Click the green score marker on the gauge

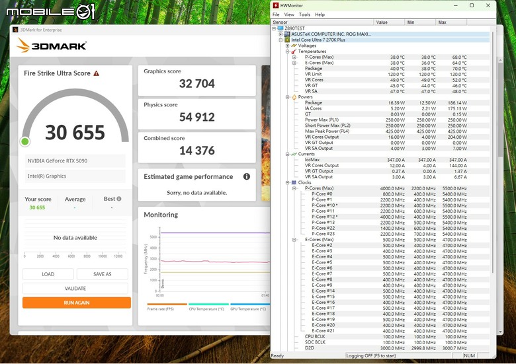point(25,141)
